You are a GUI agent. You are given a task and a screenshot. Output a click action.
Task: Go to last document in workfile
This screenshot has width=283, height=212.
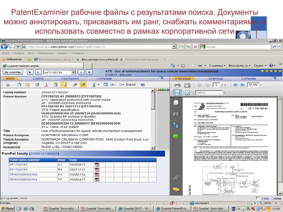pyautogui.click(x=89, y=72)
